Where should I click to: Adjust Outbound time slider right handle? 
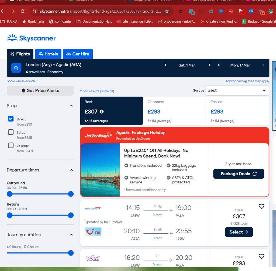71,194
